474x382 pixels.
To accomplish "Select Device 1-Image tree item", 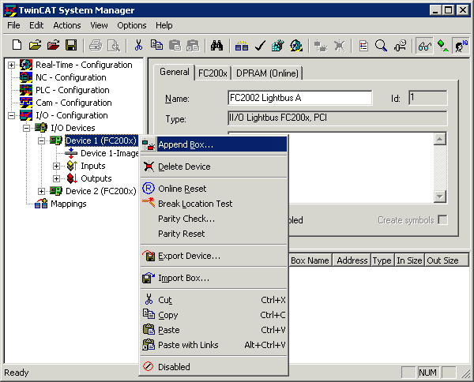I will coord(110,153).
